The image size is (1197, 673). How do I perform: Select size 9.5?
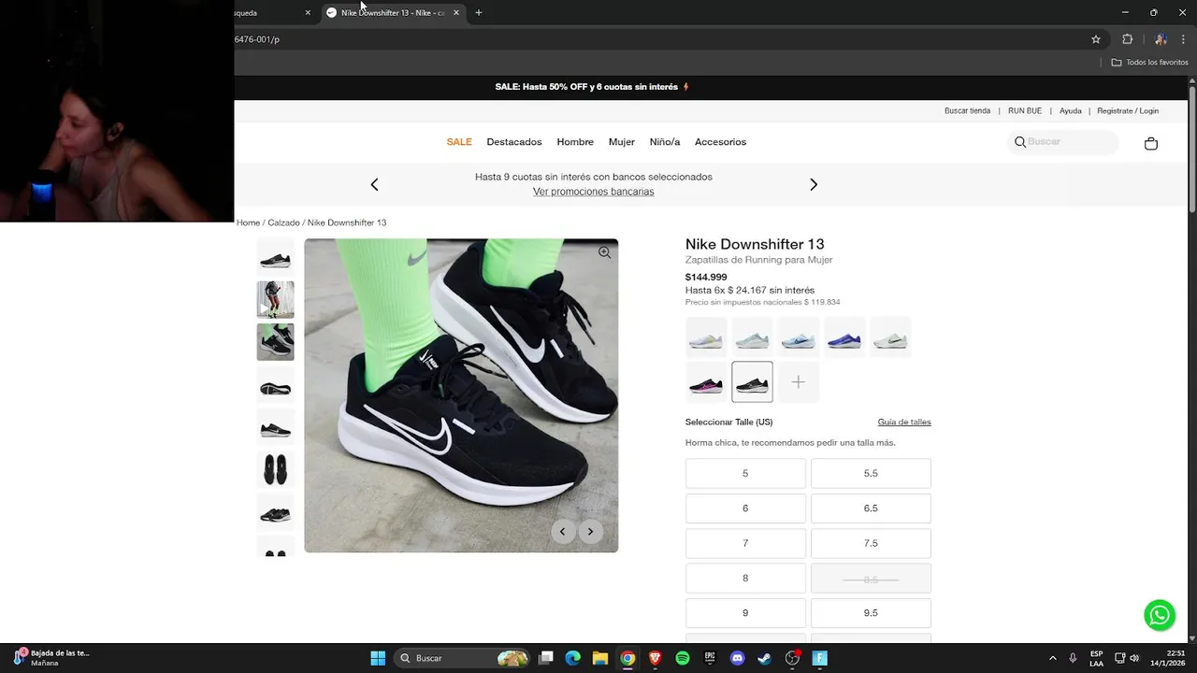tap(871, 613)
